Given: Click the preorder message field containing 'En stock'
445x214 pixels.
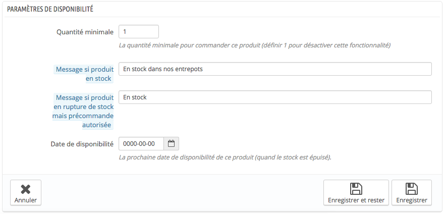Looking at the screenshot, I should coord(274,97).
